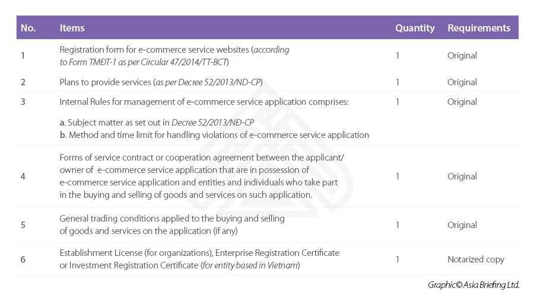
Task: Click sub-item b. Method and time limit
Action: tap(214, 135)
